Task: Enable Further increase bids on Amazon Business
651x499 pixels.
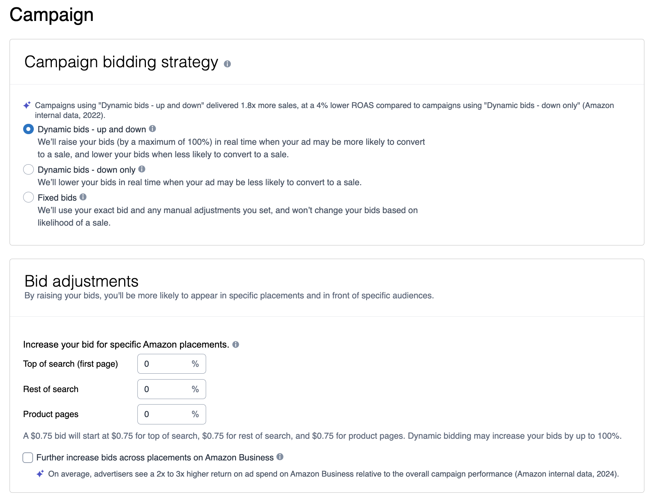Action: pos(28,457)
